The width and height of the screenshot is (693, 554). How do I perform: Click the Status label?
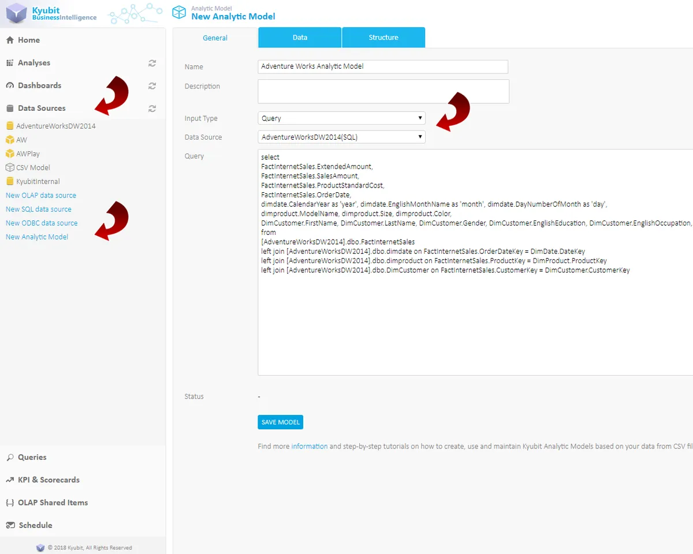[x=194, y=396]
